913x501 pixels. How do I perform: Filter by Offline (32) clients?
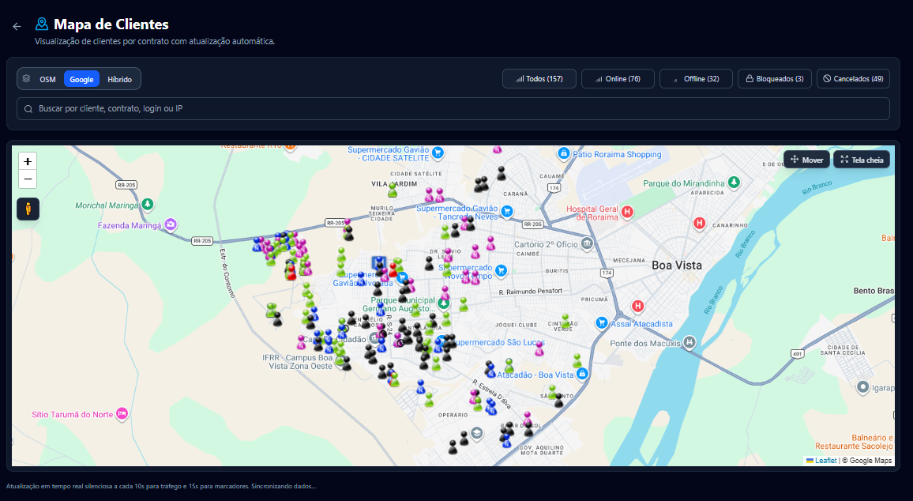point(696,79)
